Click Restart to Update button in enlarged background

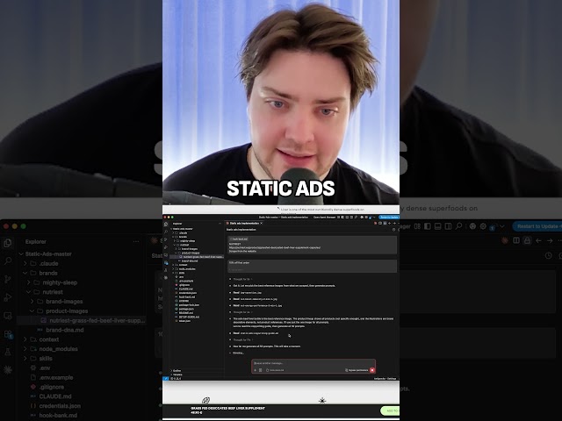tap(537, 226)
